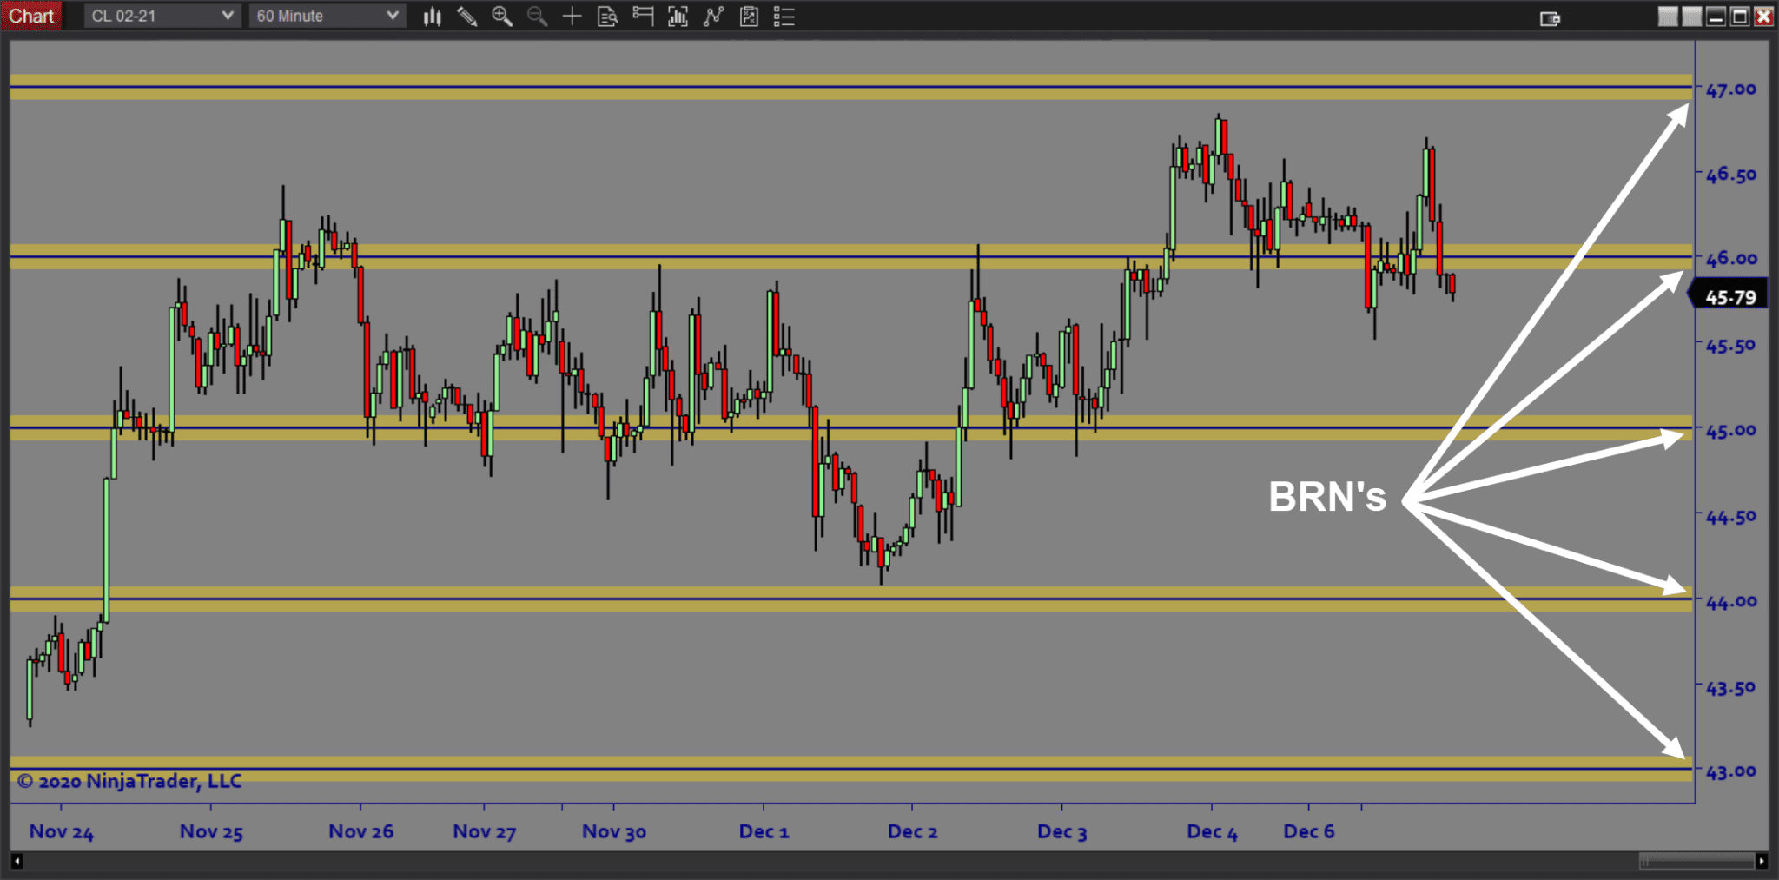Open the candlestick chart style icon

click(432, 17)
